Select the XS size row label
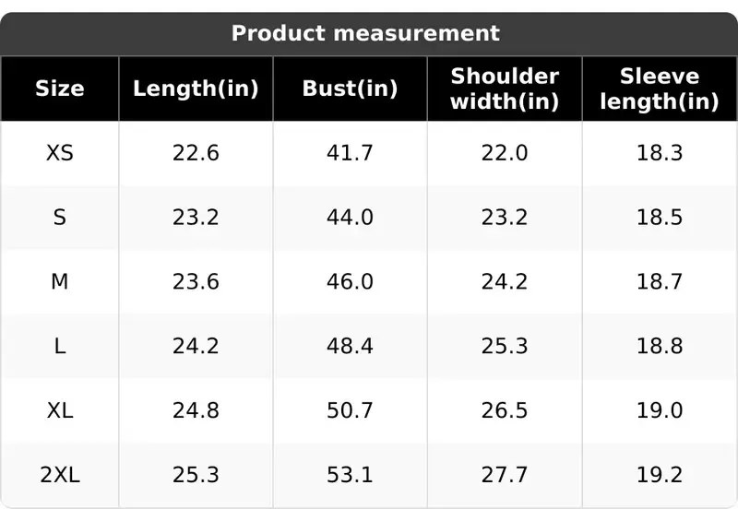 tap(60, 153)
